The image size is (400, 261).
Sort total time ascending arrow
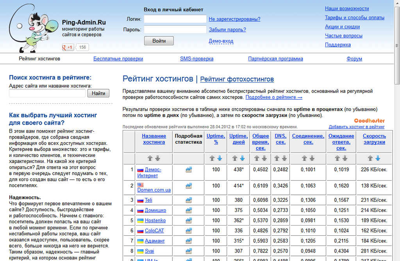pyautogui.click(x=257, y=158)
